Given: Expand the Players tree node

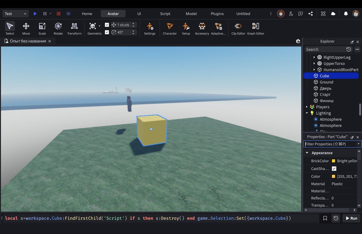Looking at the screenshot, I should [x=307, y=107].
